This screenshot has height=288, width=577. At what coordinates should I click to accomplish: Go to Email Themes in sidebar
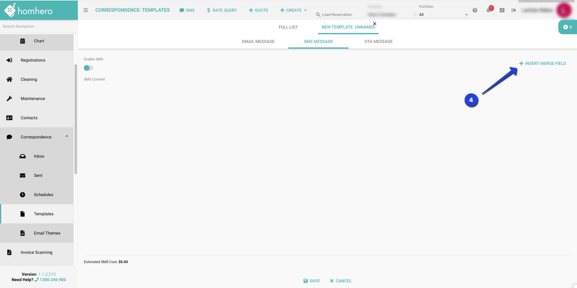(x=47, y=233)
